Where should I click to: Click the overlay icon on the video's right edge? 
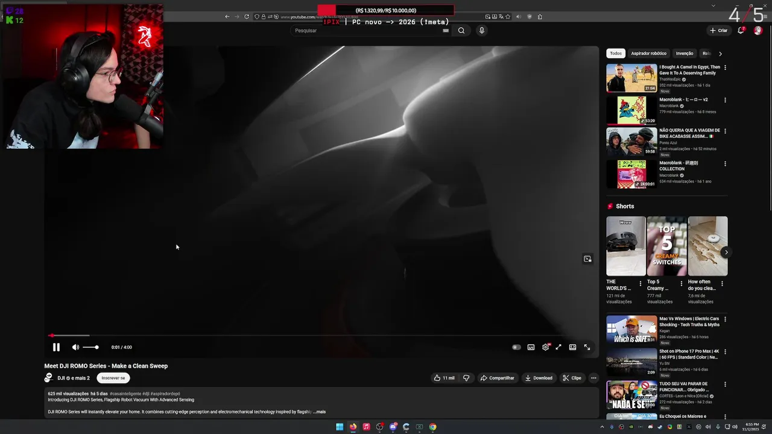(587, 259)
